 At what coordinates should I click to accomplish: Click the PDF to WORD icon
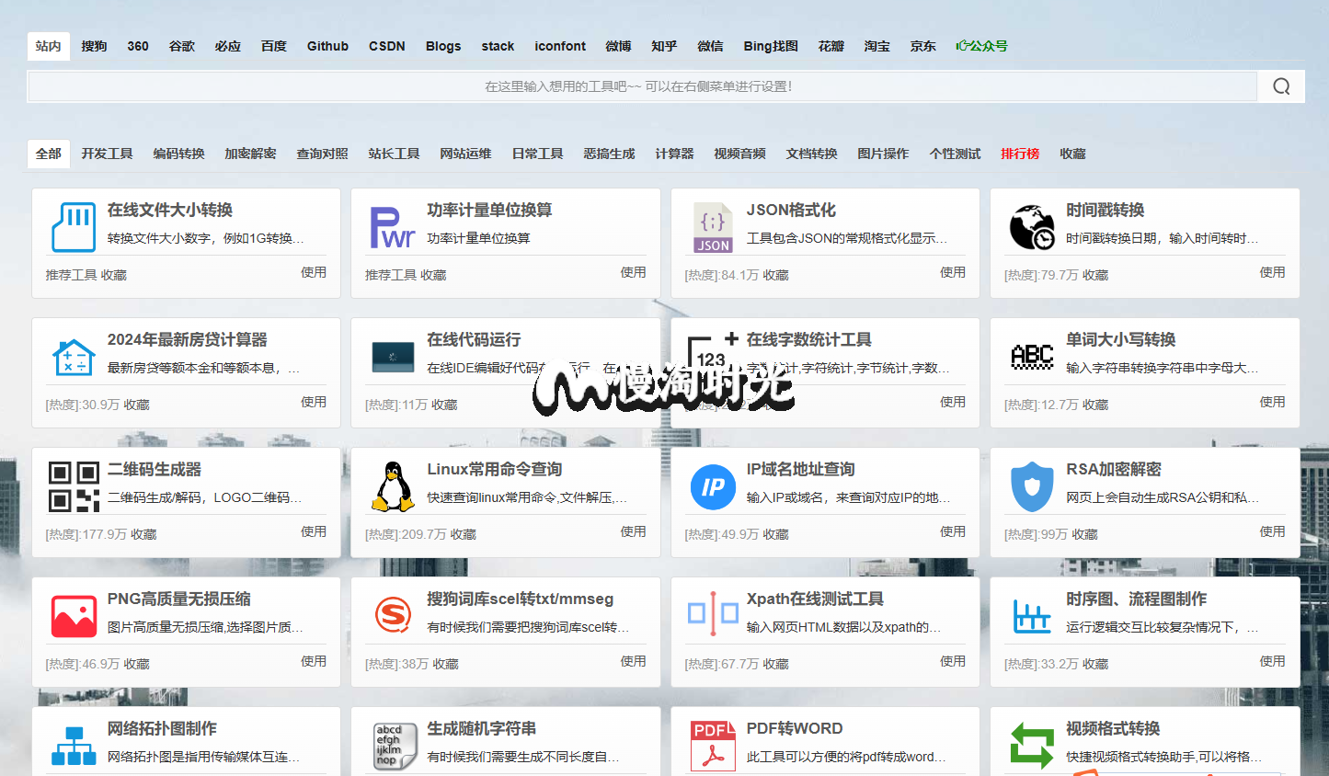pos(713,746)
